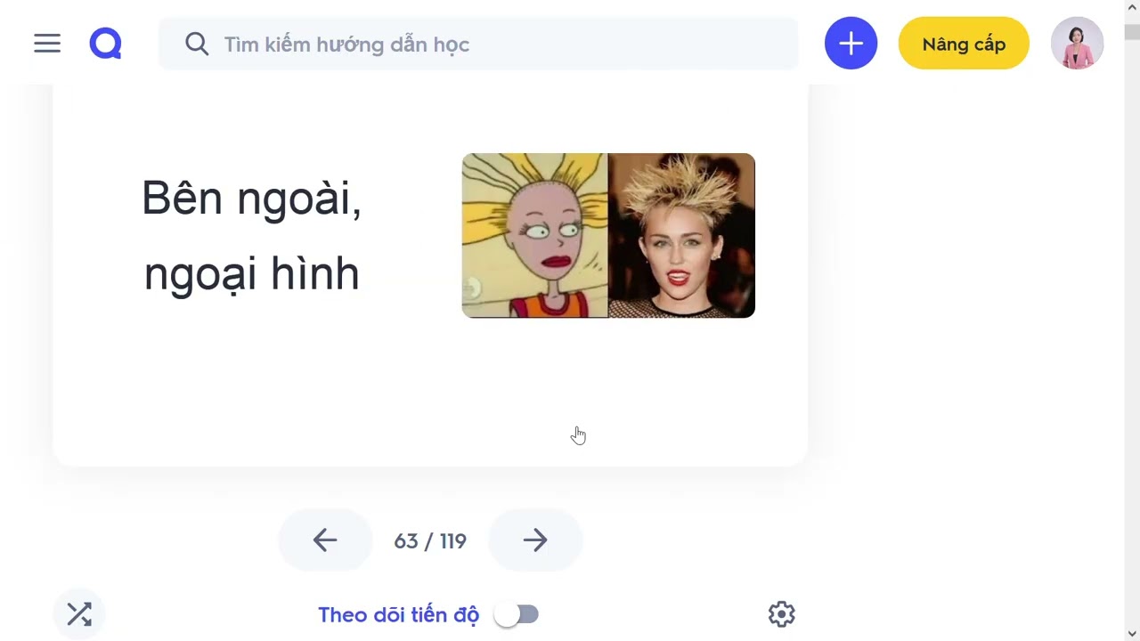Viewport: 1140px width, 641px height.
Task: Click the flashcard's cartoon and woman image
Action: click(608, 235)
